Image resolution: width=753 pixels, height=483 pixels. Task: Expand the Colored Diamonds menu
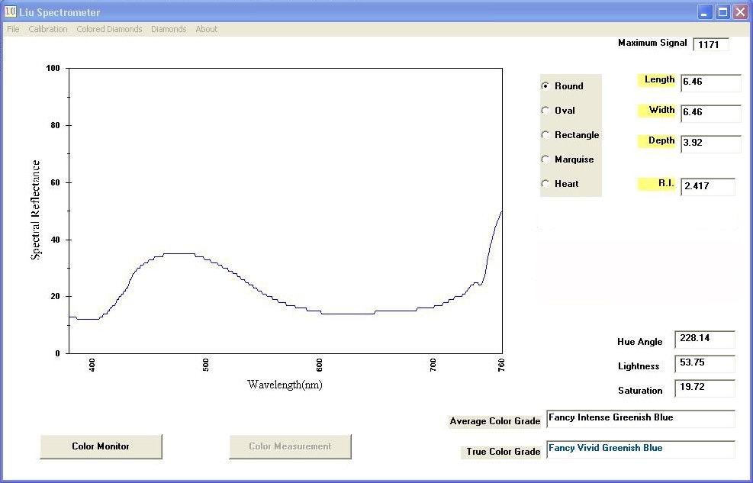(x=109, y=29)
